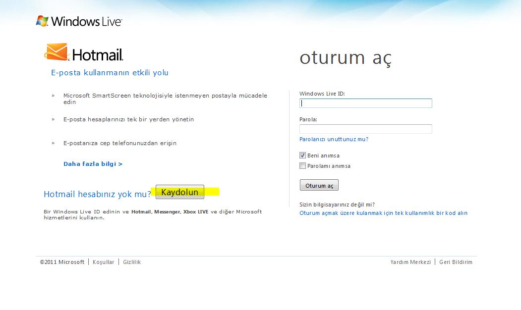Click the 'Oturum aç' sign-in button
521x310 pixels.
319,185
